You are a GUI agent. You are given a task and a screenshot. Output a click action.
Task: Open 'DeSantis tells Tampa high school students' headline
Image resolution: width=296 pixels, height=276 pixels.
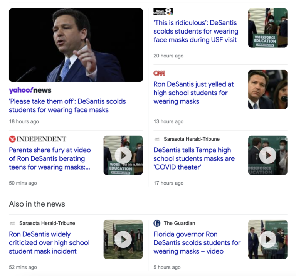194,158
